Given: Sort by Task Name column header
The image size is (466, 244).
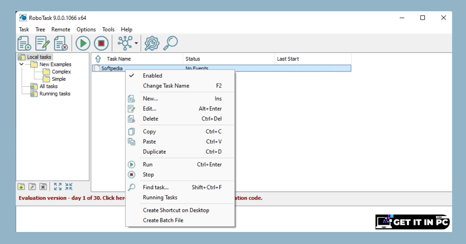Looking at the screenshot, I should 137,59.
